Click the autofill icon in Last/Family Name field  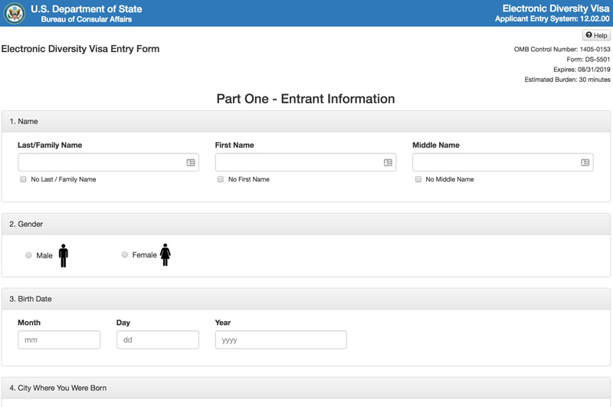tap(191, 162)
